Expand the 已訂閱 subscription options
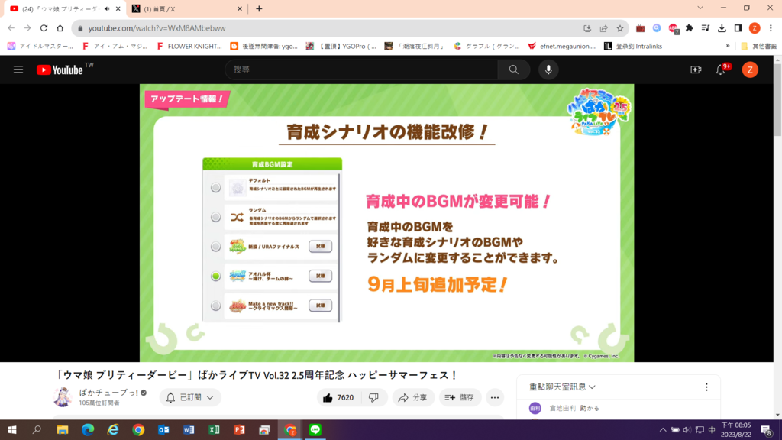The height and width of the screenshot is (440, 782). [190, 397]
